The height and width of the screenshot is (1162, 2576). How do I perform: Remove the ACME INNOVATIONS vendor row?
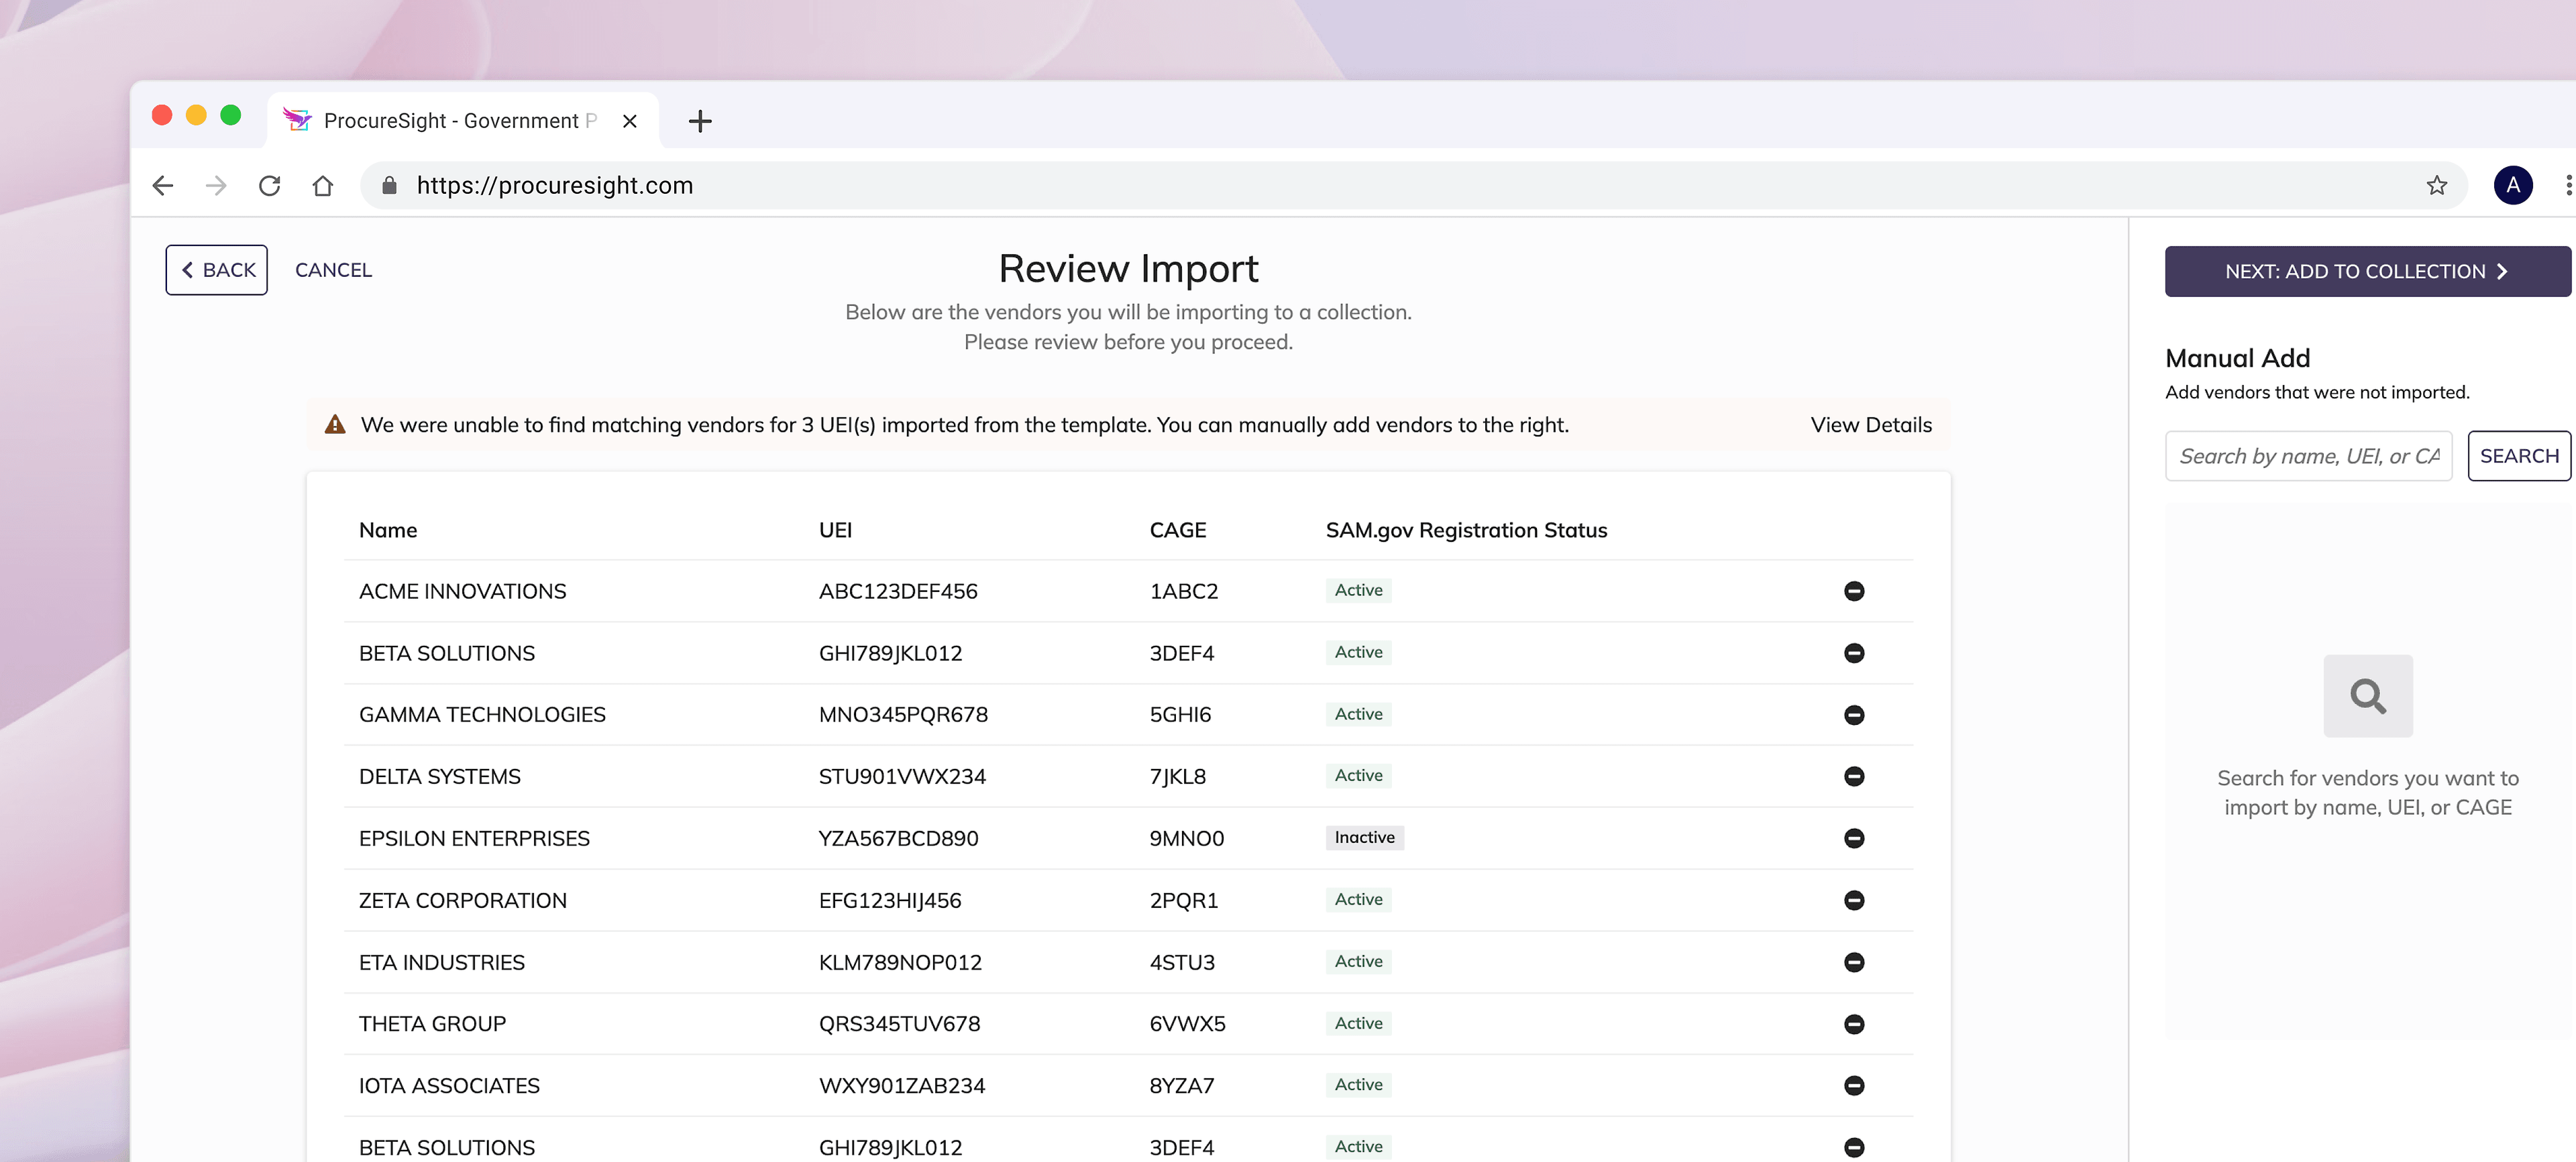1853,591
